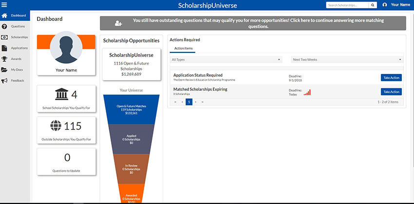Click the Derm Review's Education Scholarship text
This screenshot has width=414, height=204.
(204, 80)
